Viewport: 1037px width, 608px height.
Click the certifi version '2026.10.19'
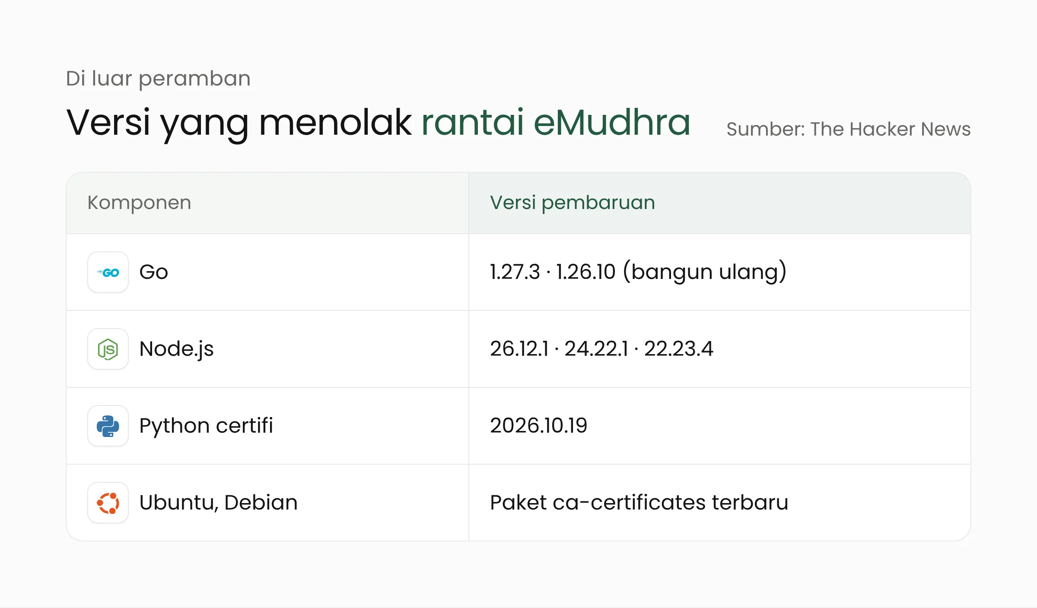(538, 426)
